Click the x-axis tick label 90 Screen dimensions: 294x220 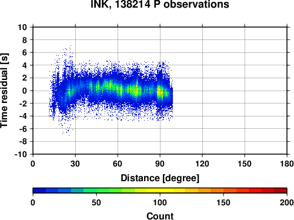pos(160,164)
